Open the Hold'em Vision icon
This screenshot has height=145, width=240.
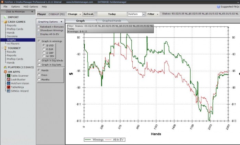coord(9,83)
